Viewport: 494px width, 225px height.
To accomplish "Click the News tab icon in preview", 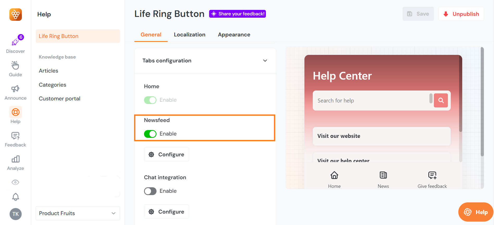I will click(383, 175).
